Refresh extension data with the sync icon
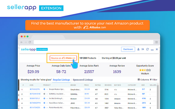The width and height of the screenshot is (175, 109). (x=147, y=49)
